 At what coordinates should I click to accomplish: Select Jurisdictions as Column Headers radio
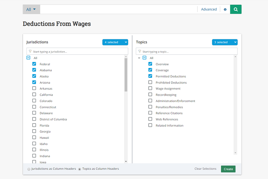(x=29, y=169)
